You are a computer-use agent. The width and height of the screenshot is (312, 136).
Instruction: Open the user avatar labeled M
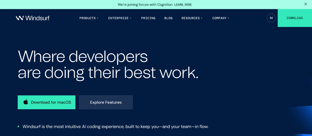(271, 18)
